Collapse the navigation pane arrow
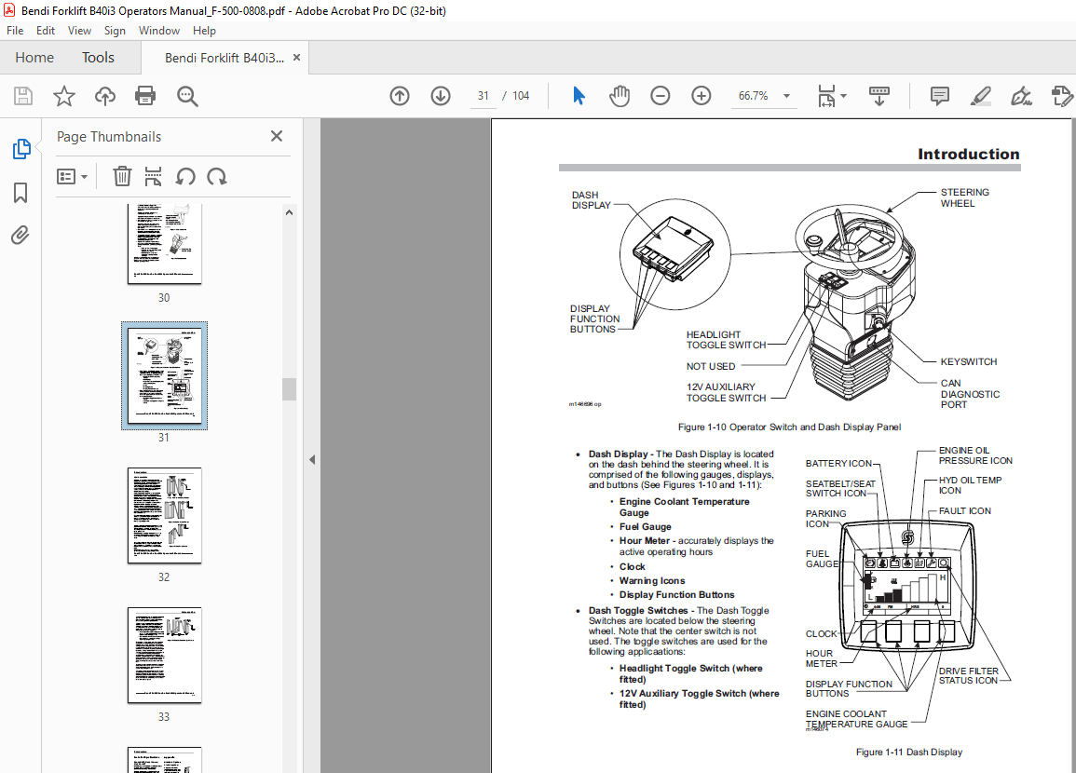The width and height of the screenshot is (1076, 773). coord(312,459)
